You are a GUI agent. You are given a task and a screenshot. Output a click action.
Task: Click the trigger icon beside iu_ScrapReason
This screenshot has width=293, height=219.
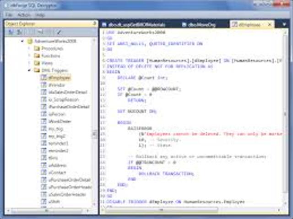pyautogui.click(x=43, y=99)
